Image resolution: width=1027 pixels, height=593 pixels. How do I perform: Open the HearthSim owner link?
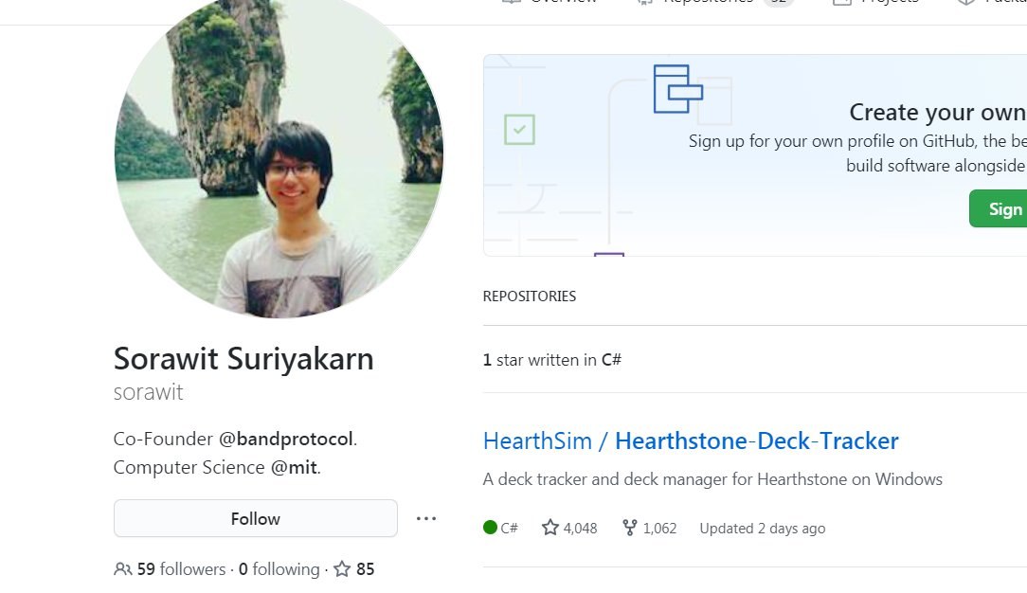pos(537,441)
